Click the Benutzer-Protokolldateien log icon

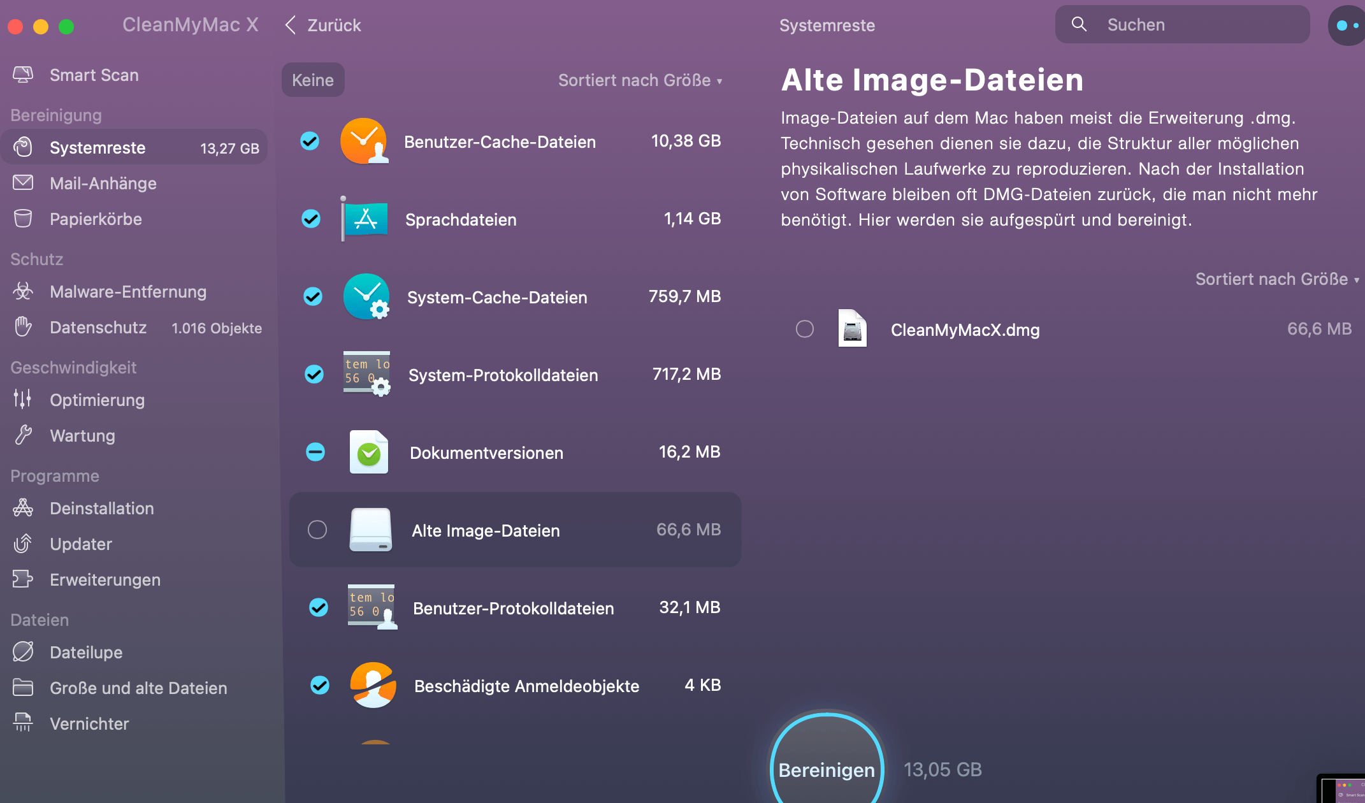(372, 607)
